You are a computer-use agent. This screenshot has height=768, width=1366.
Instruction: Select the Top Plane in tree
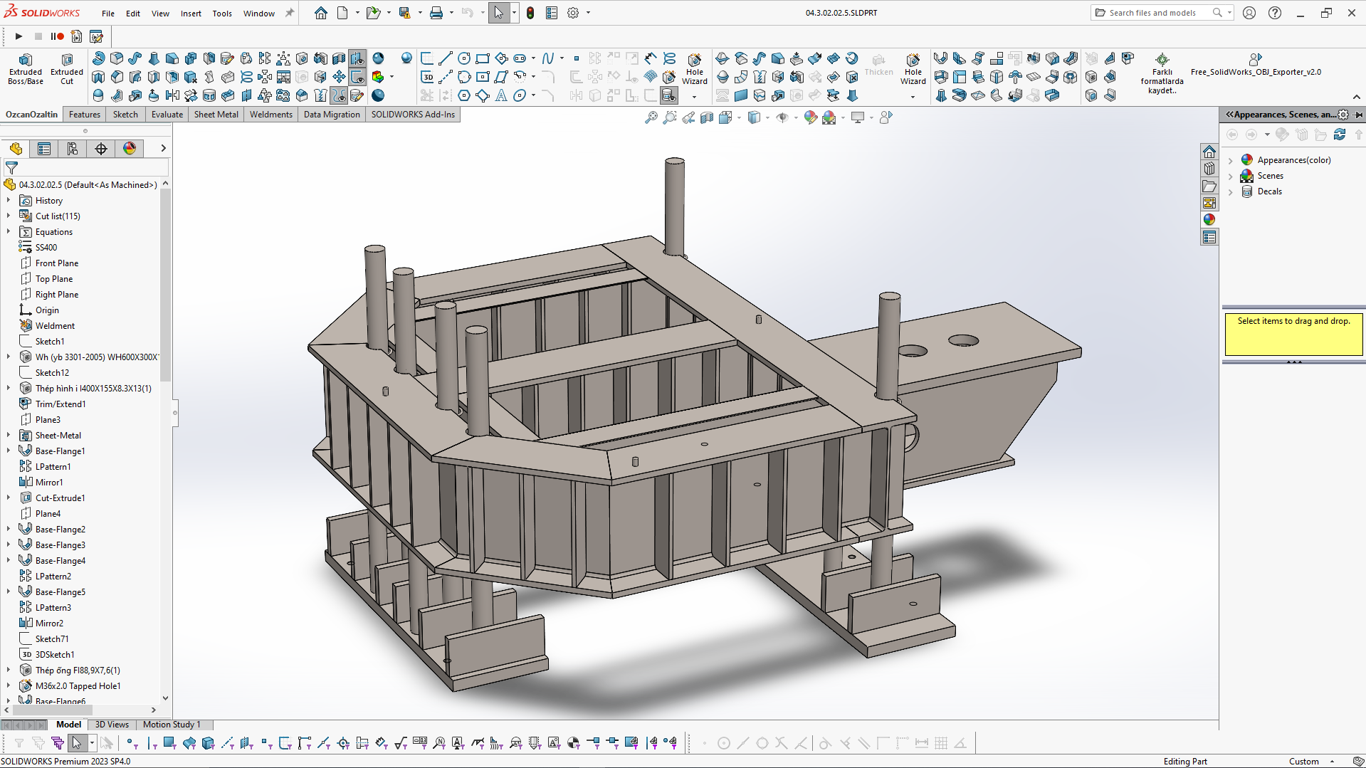[54, 279]
